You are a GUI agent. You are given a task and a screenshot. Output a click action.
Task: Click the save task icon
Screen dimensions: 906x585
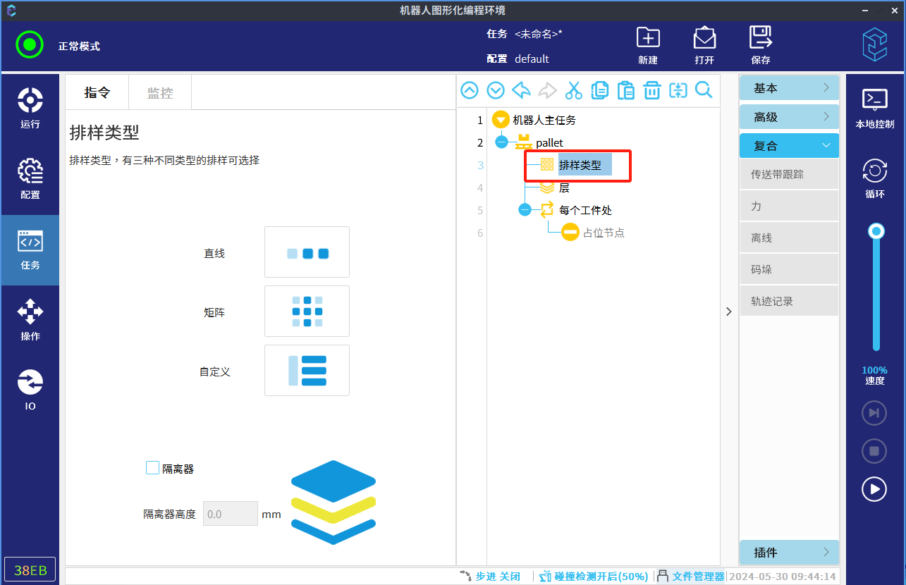(760, 45)
